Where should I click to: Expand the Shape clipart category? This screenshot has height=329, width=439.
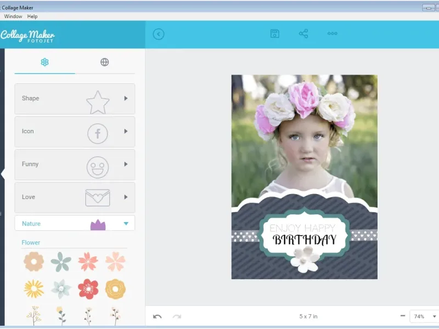[x=75, y=99]
